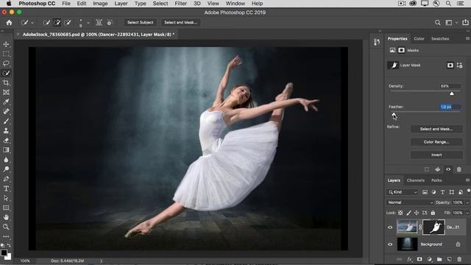The height and width of the screenshot is (265, 471).
Task: Select the Move tool
Action: [x=6, y=44]
